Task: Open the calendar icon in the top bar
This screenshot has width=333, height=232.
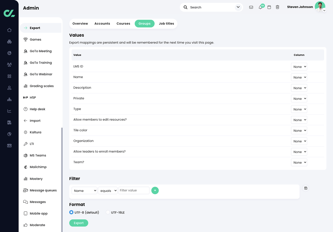Action: click(269, 7)
